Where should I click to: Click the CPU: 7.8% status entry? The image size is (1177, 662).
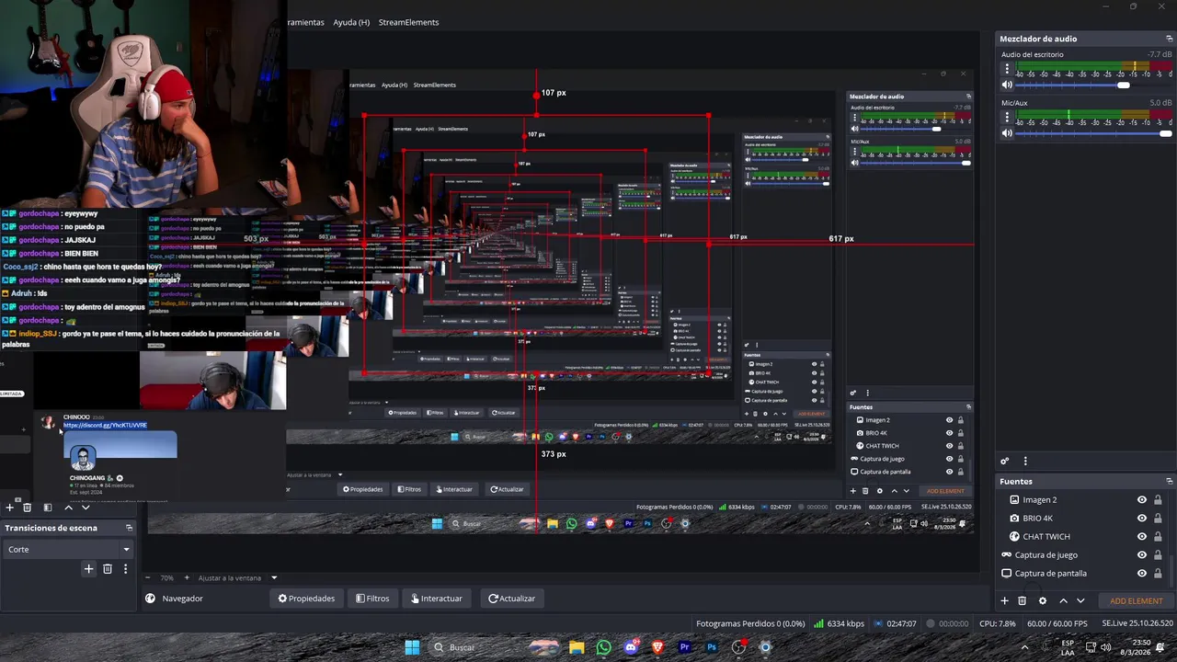click(x=998, y=623)
